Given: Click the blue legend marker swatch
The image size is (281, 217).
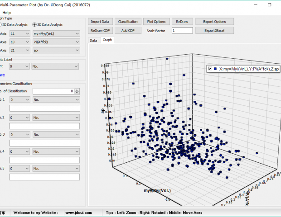Looking at the screenshot, I should point(215,69).
